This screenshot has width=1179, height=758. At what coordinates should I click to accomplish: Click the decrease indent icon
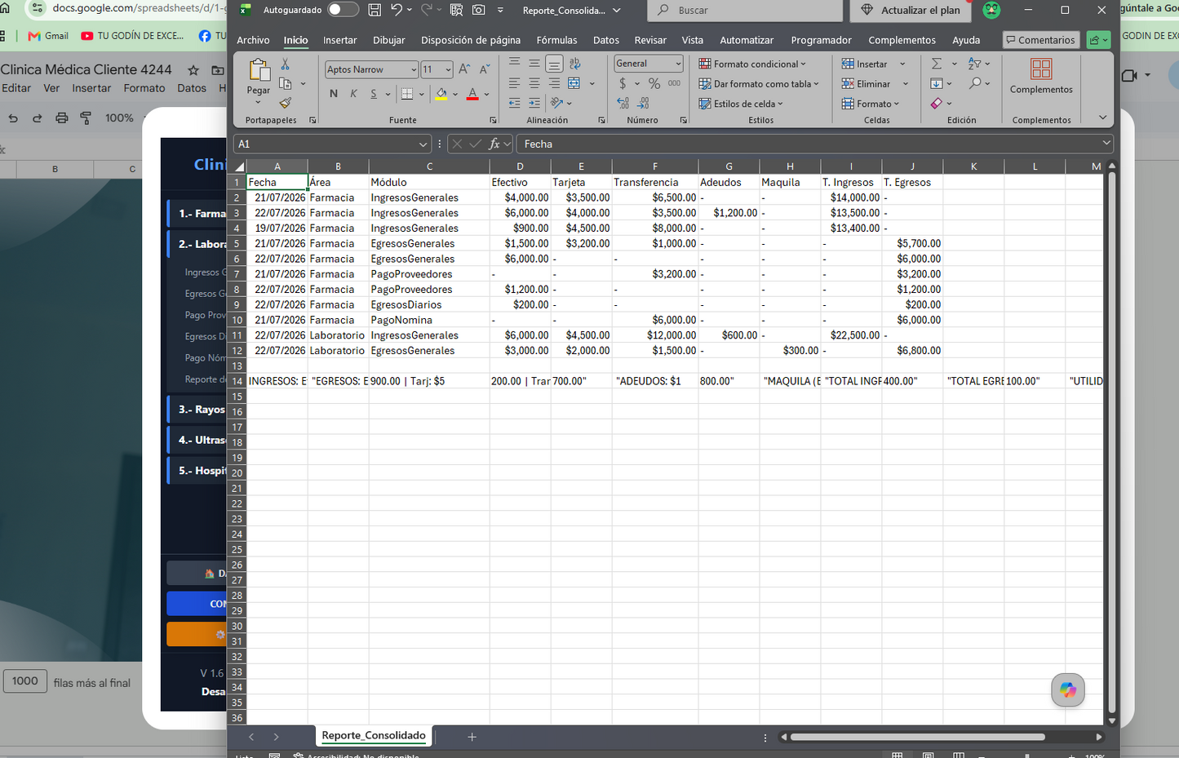click(514, 103)
